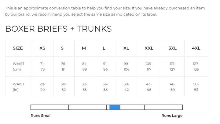Click the Runs Large label
220x124 pixels.
pyautogui.click(x=172, y=115)
